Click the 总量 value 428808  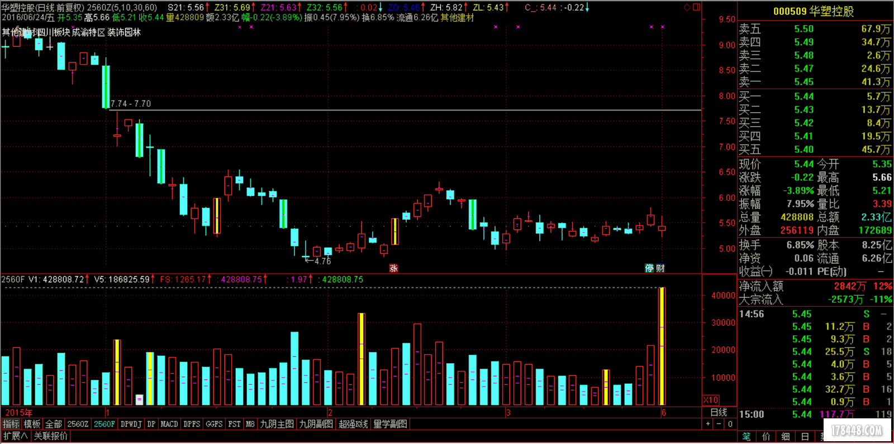tap(797, 217)
